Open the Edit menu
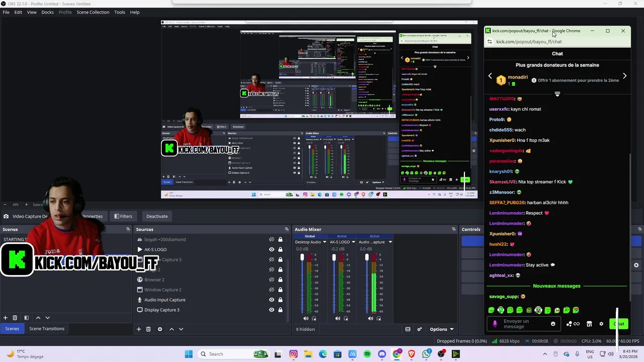This screenshot has height=362, width=644. tap(18, 12)
